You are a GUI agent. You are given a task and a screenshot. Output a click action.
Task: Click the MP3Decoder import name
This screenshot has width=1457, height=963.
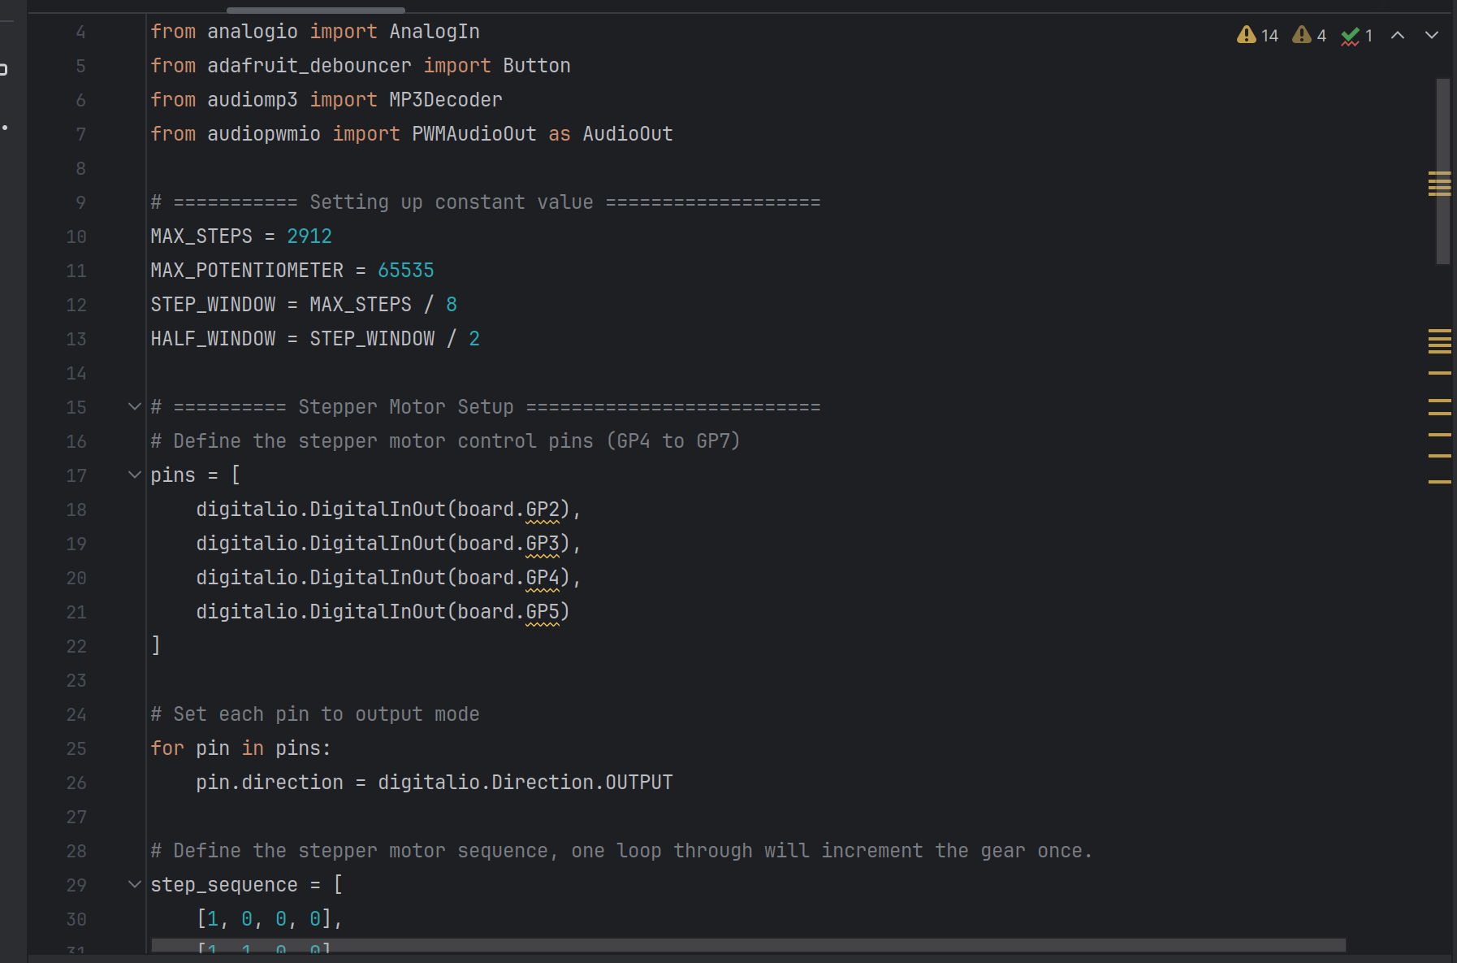pos(445,100)
